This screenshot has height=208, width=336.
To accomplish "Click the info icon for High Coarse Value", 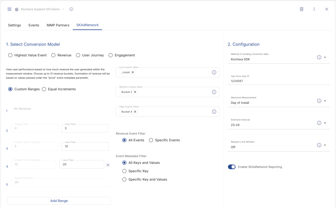I will click(x=214, y=112).
